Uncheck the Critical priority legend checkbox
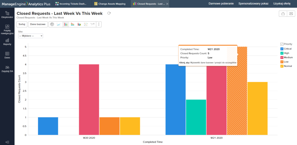The height and width of the screenshot is (145, 297). pyautogui.click(x=282, y=49)
